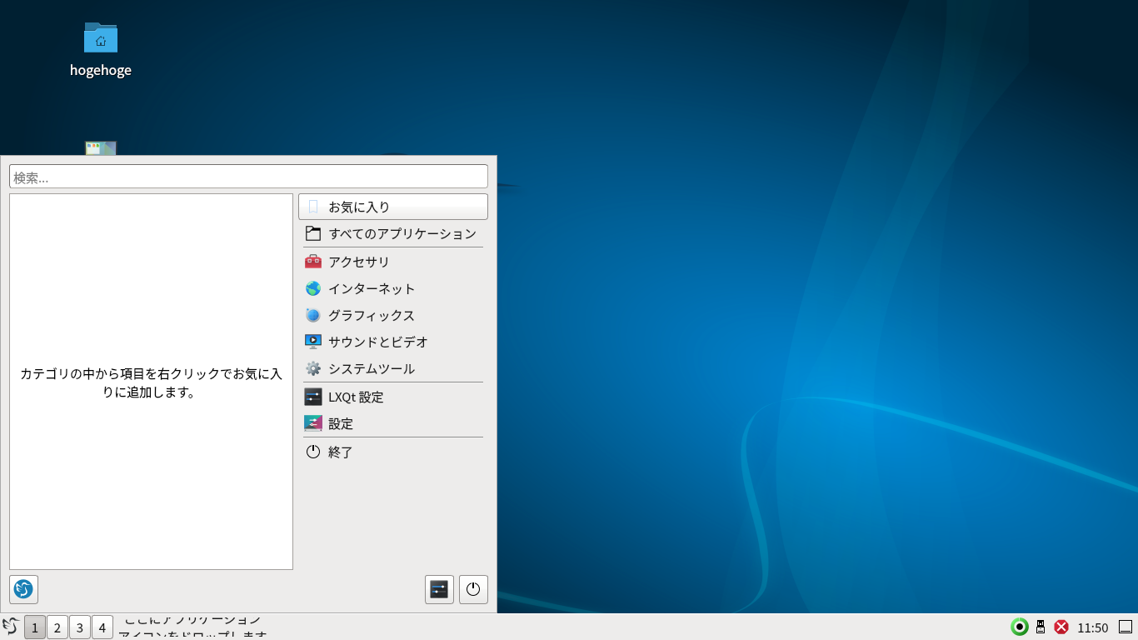The height and width of the screenshot is (640, 1138).
Task: Click the removable media tray icon
Action: (1040, 627)
